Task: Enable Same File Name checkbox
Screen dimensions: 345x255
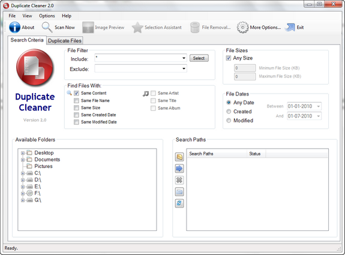Action: click(x=76, y=101)
